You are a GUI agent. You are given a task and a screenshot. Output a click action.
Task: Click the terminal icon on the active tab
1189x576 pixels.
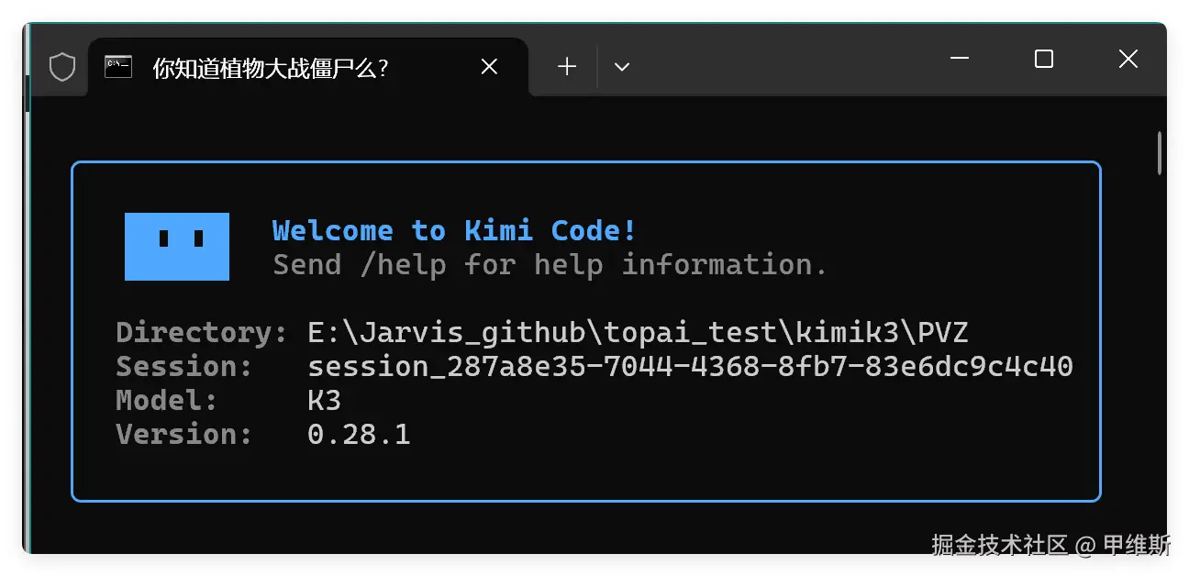pos(117,67)
